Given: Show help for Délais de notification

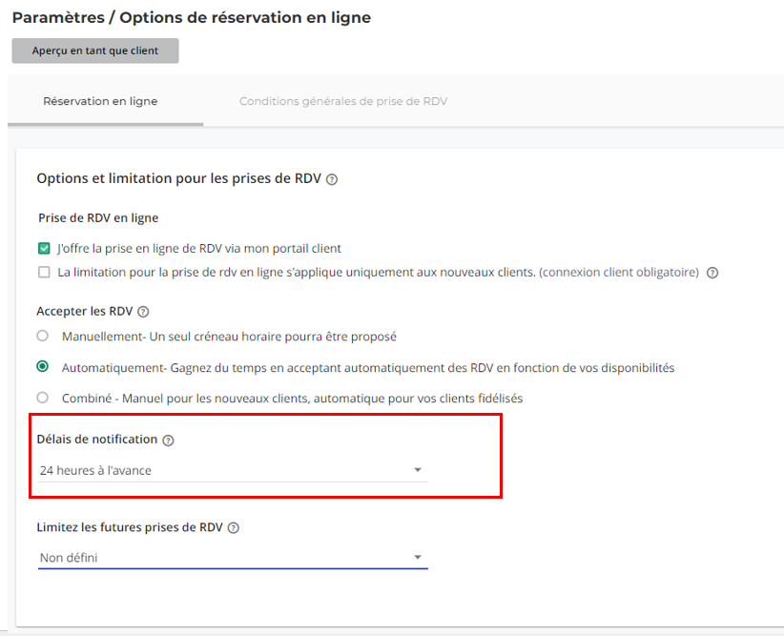Looking at the screenshot, I should [169, 441].
